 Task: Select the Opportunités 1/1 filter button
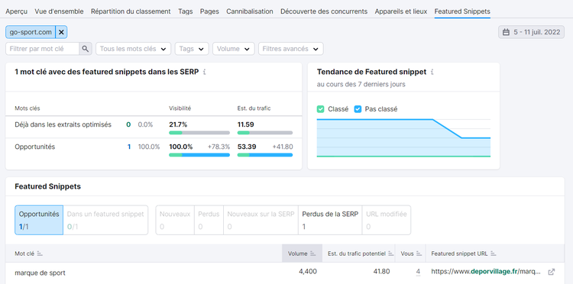(39, 220)
